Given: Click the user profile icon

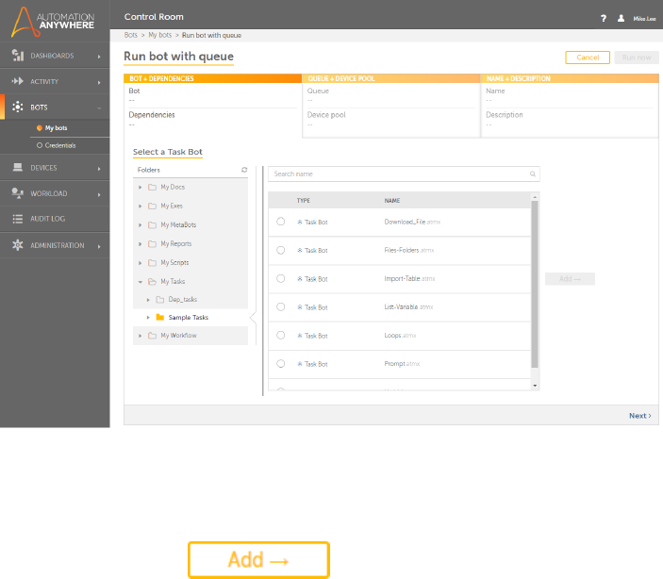Looking at the screenshot, I should click(x=621, y=18).
